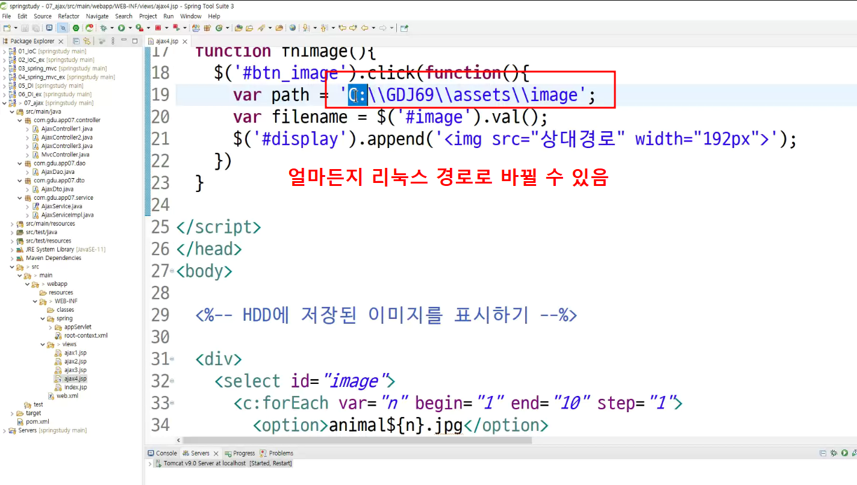The image size is (857, 485).
Task: Click Collapse All in Package Explorer
Action: [76, 41]
